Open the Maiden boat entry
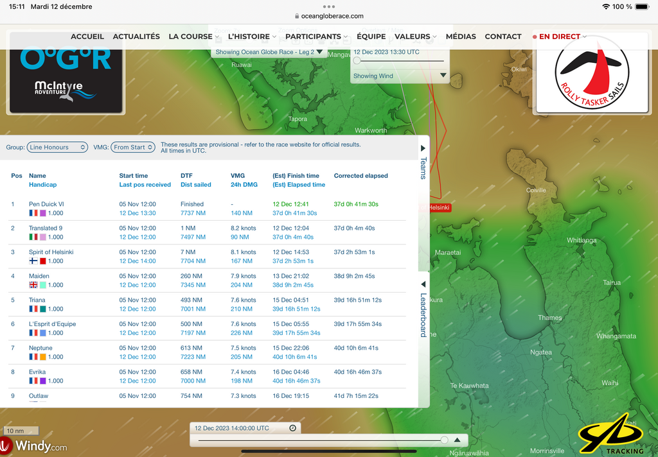Screen dimensions: 658x457 point(39,276)
